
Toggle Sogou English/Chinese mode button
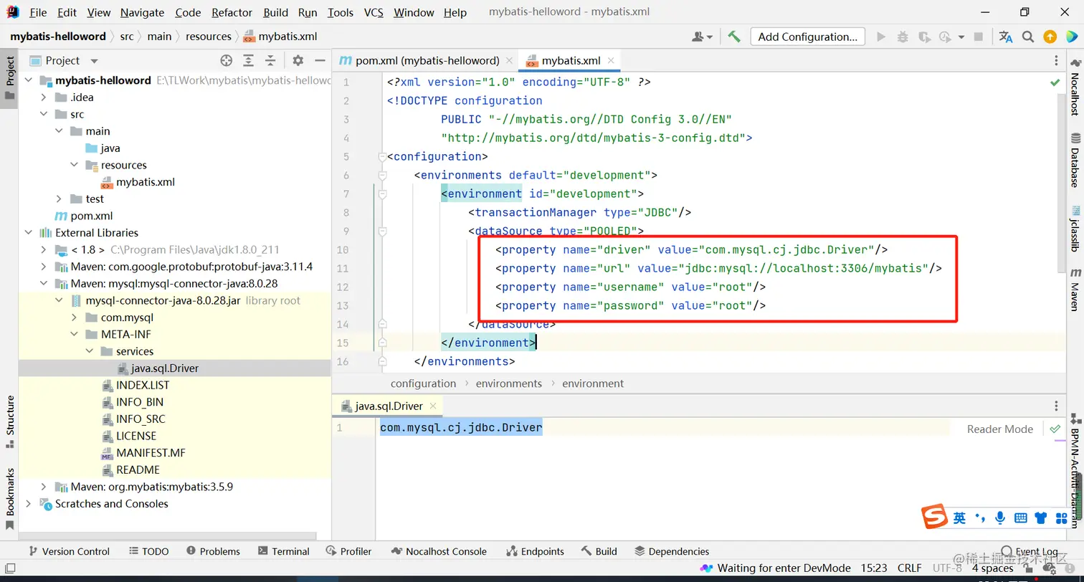(x=960, y=517)
